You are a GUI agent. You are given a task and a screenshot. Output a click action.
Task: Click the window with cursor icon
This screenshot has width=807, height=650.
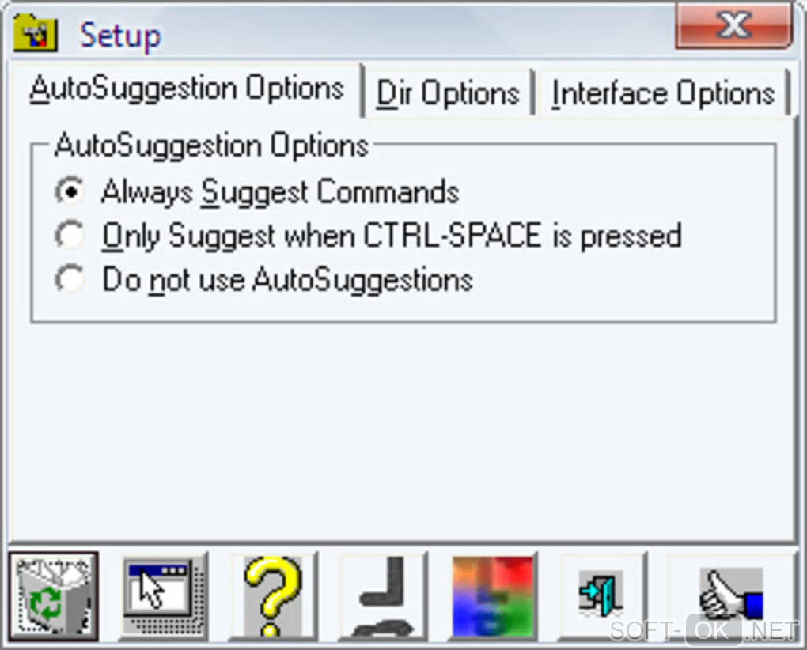click(164, 596)
